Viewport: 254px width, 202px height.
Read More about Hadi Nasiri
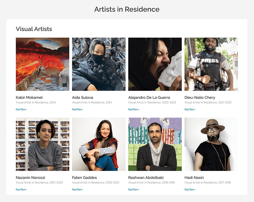tap(190, 189)
